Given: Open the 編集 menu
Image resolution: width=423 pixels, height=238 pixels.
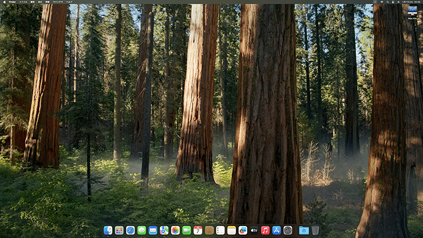Looking at the screenshot, I should pyautogui.click(x=33, y=2).
